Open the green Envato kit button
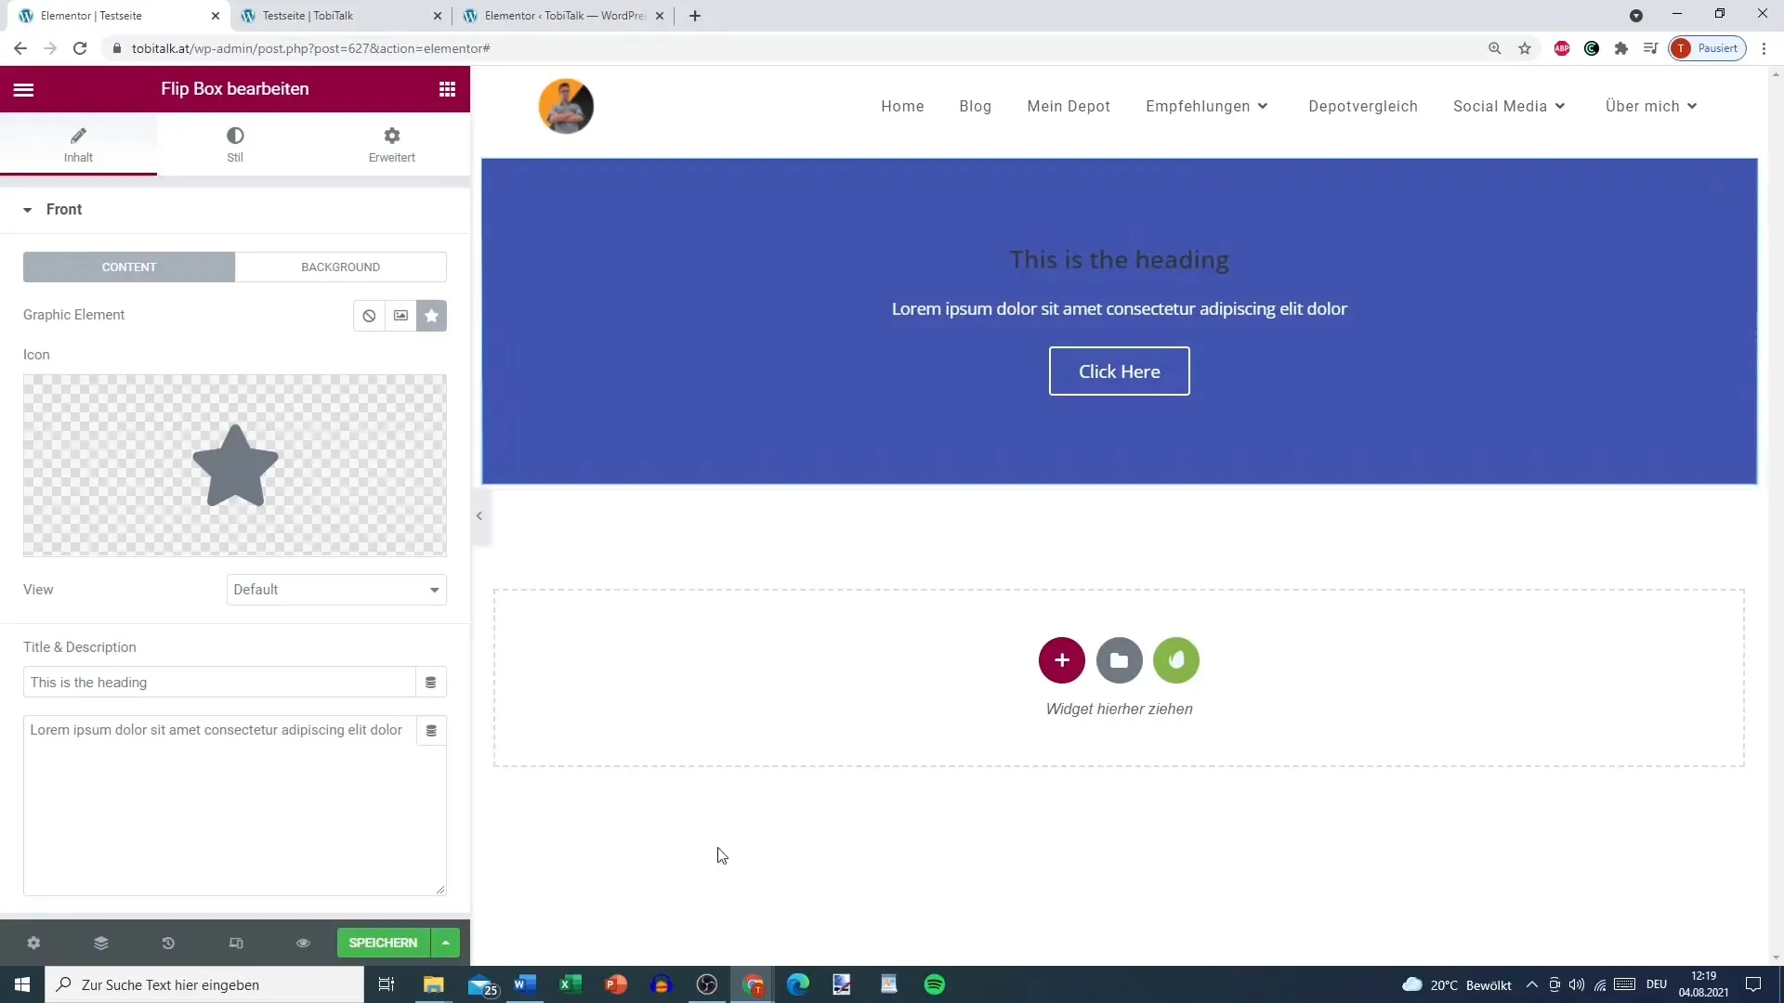Viewport: 1784px width, 1003px height. coord(1176,660)
